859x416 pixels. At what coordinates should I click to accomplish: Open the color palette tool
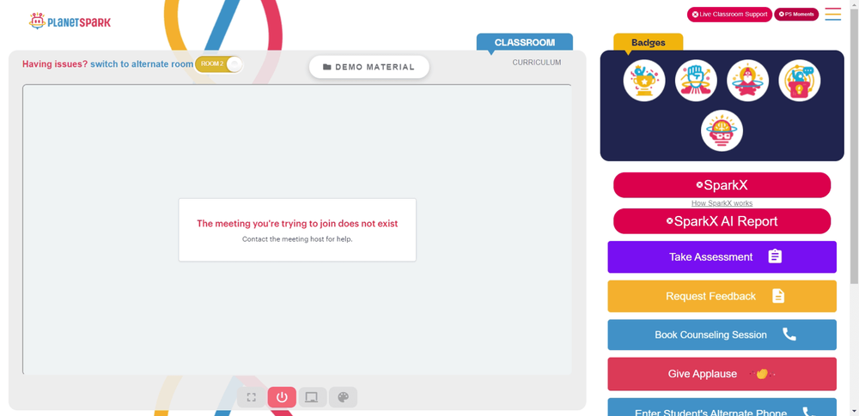click(343, 397)
